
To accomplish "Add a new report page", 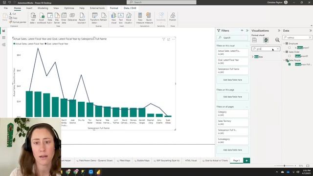I will point(246,161).
